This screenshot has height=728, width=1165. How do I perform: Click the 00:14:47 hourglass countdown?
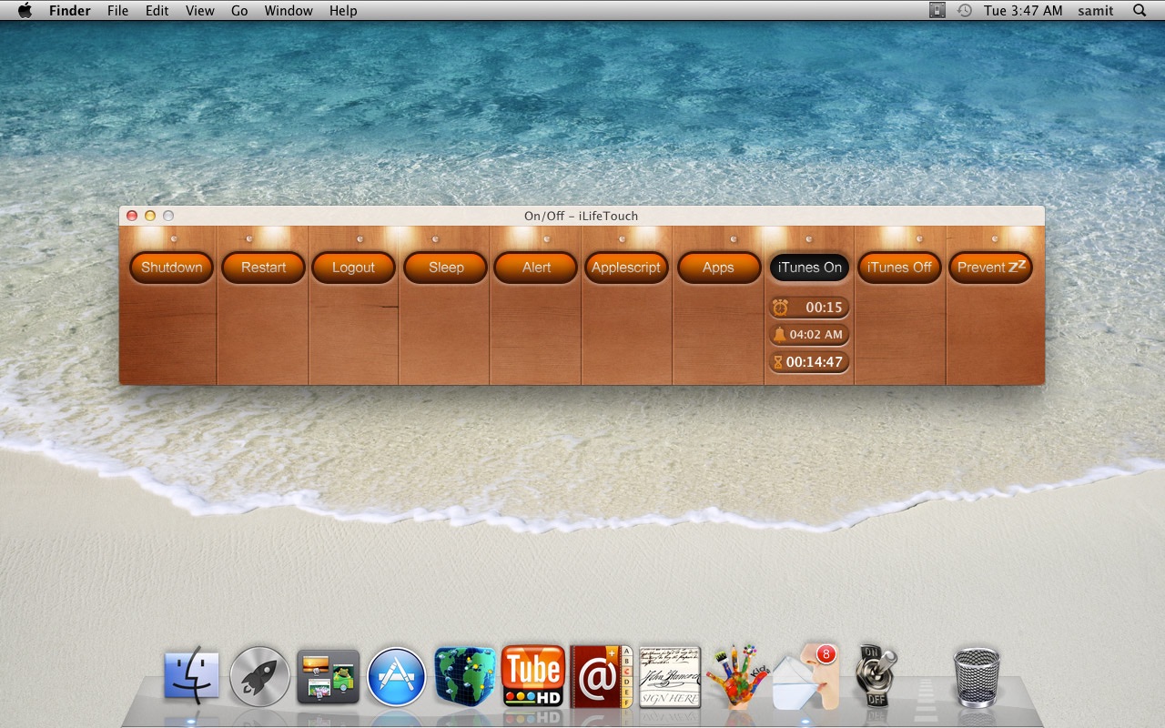tap(809, 362)
